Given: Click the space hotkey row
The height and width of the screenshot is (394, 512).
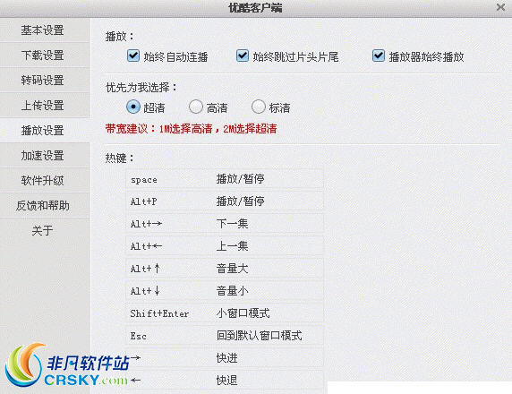Looking at the screenshot, I should coord(225,179).
